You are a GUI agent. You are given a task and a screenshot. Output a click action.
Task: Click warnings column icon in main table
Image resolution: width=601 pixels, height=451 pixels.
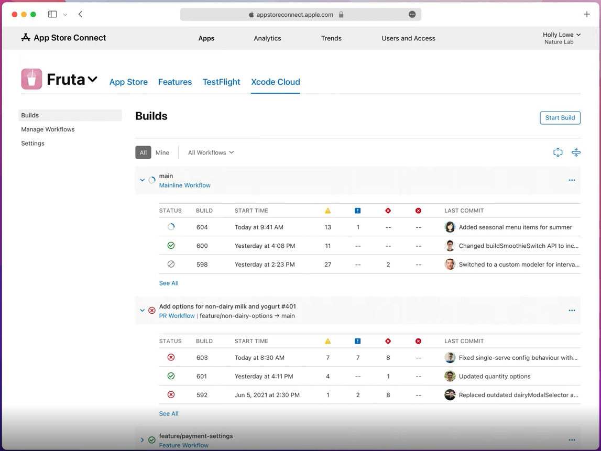(x=327, y=211)
